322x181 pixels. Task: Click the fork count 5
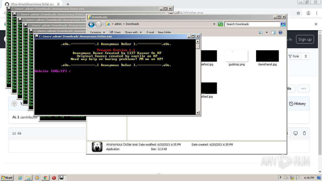[x=306, y=56]
